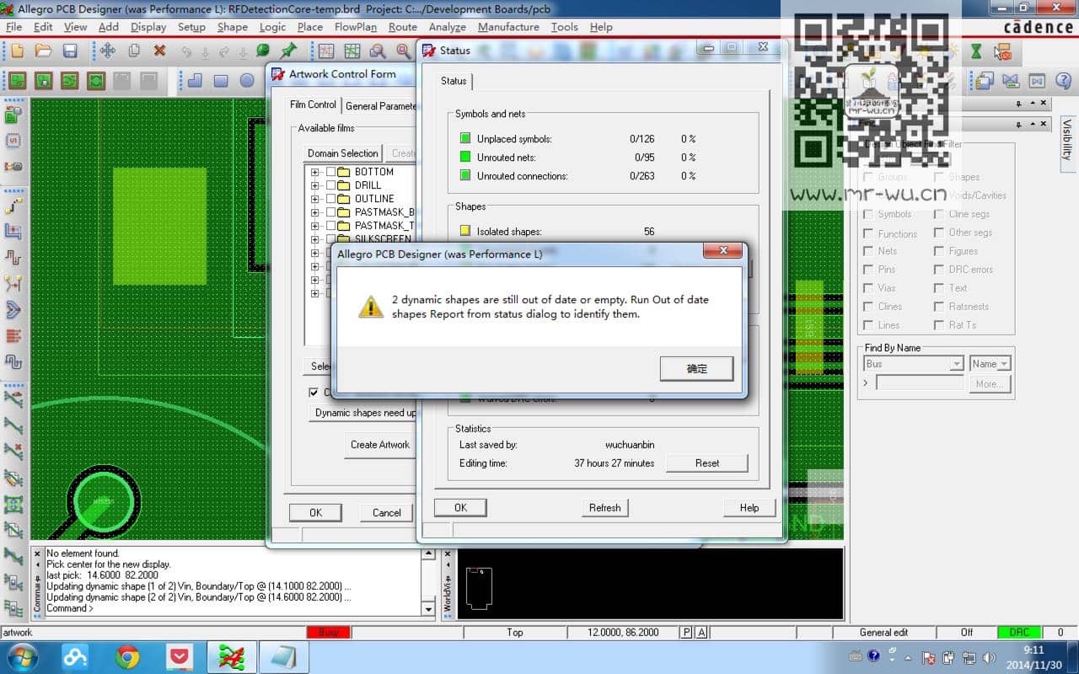Viewport: 1079px width, 674px height.
Task: Click the yellow Isolated shapes status swatch
Action: pyautogui.click(x=465, y=231)
